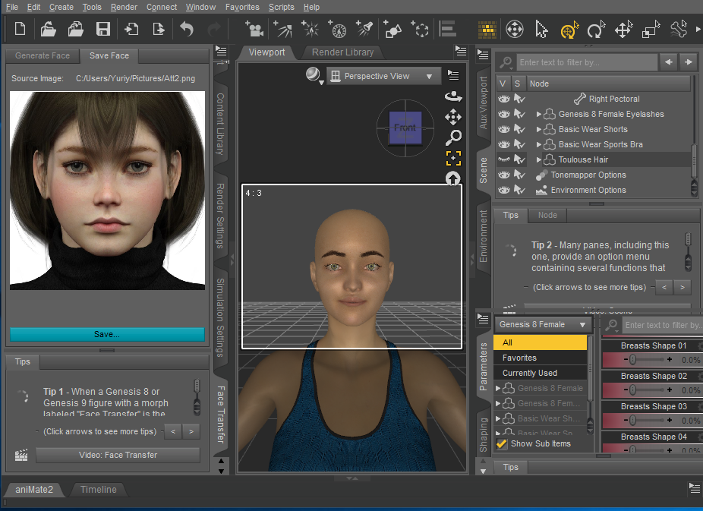Toggle visibility of Right Pectoral node
The width and height of the screenshot is (703, 511).
[504, 99]
